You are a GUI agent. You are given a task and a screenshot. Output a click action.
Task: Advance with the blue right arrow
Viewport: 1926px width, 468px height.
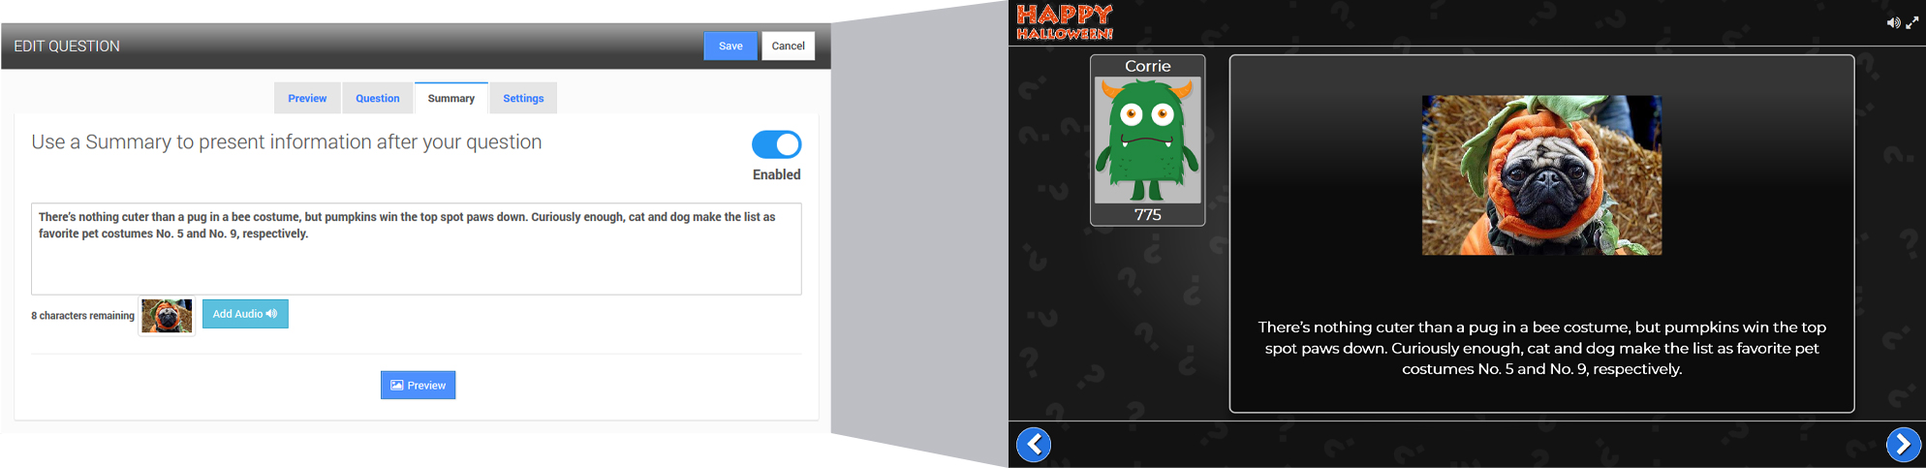point(1903,445)
